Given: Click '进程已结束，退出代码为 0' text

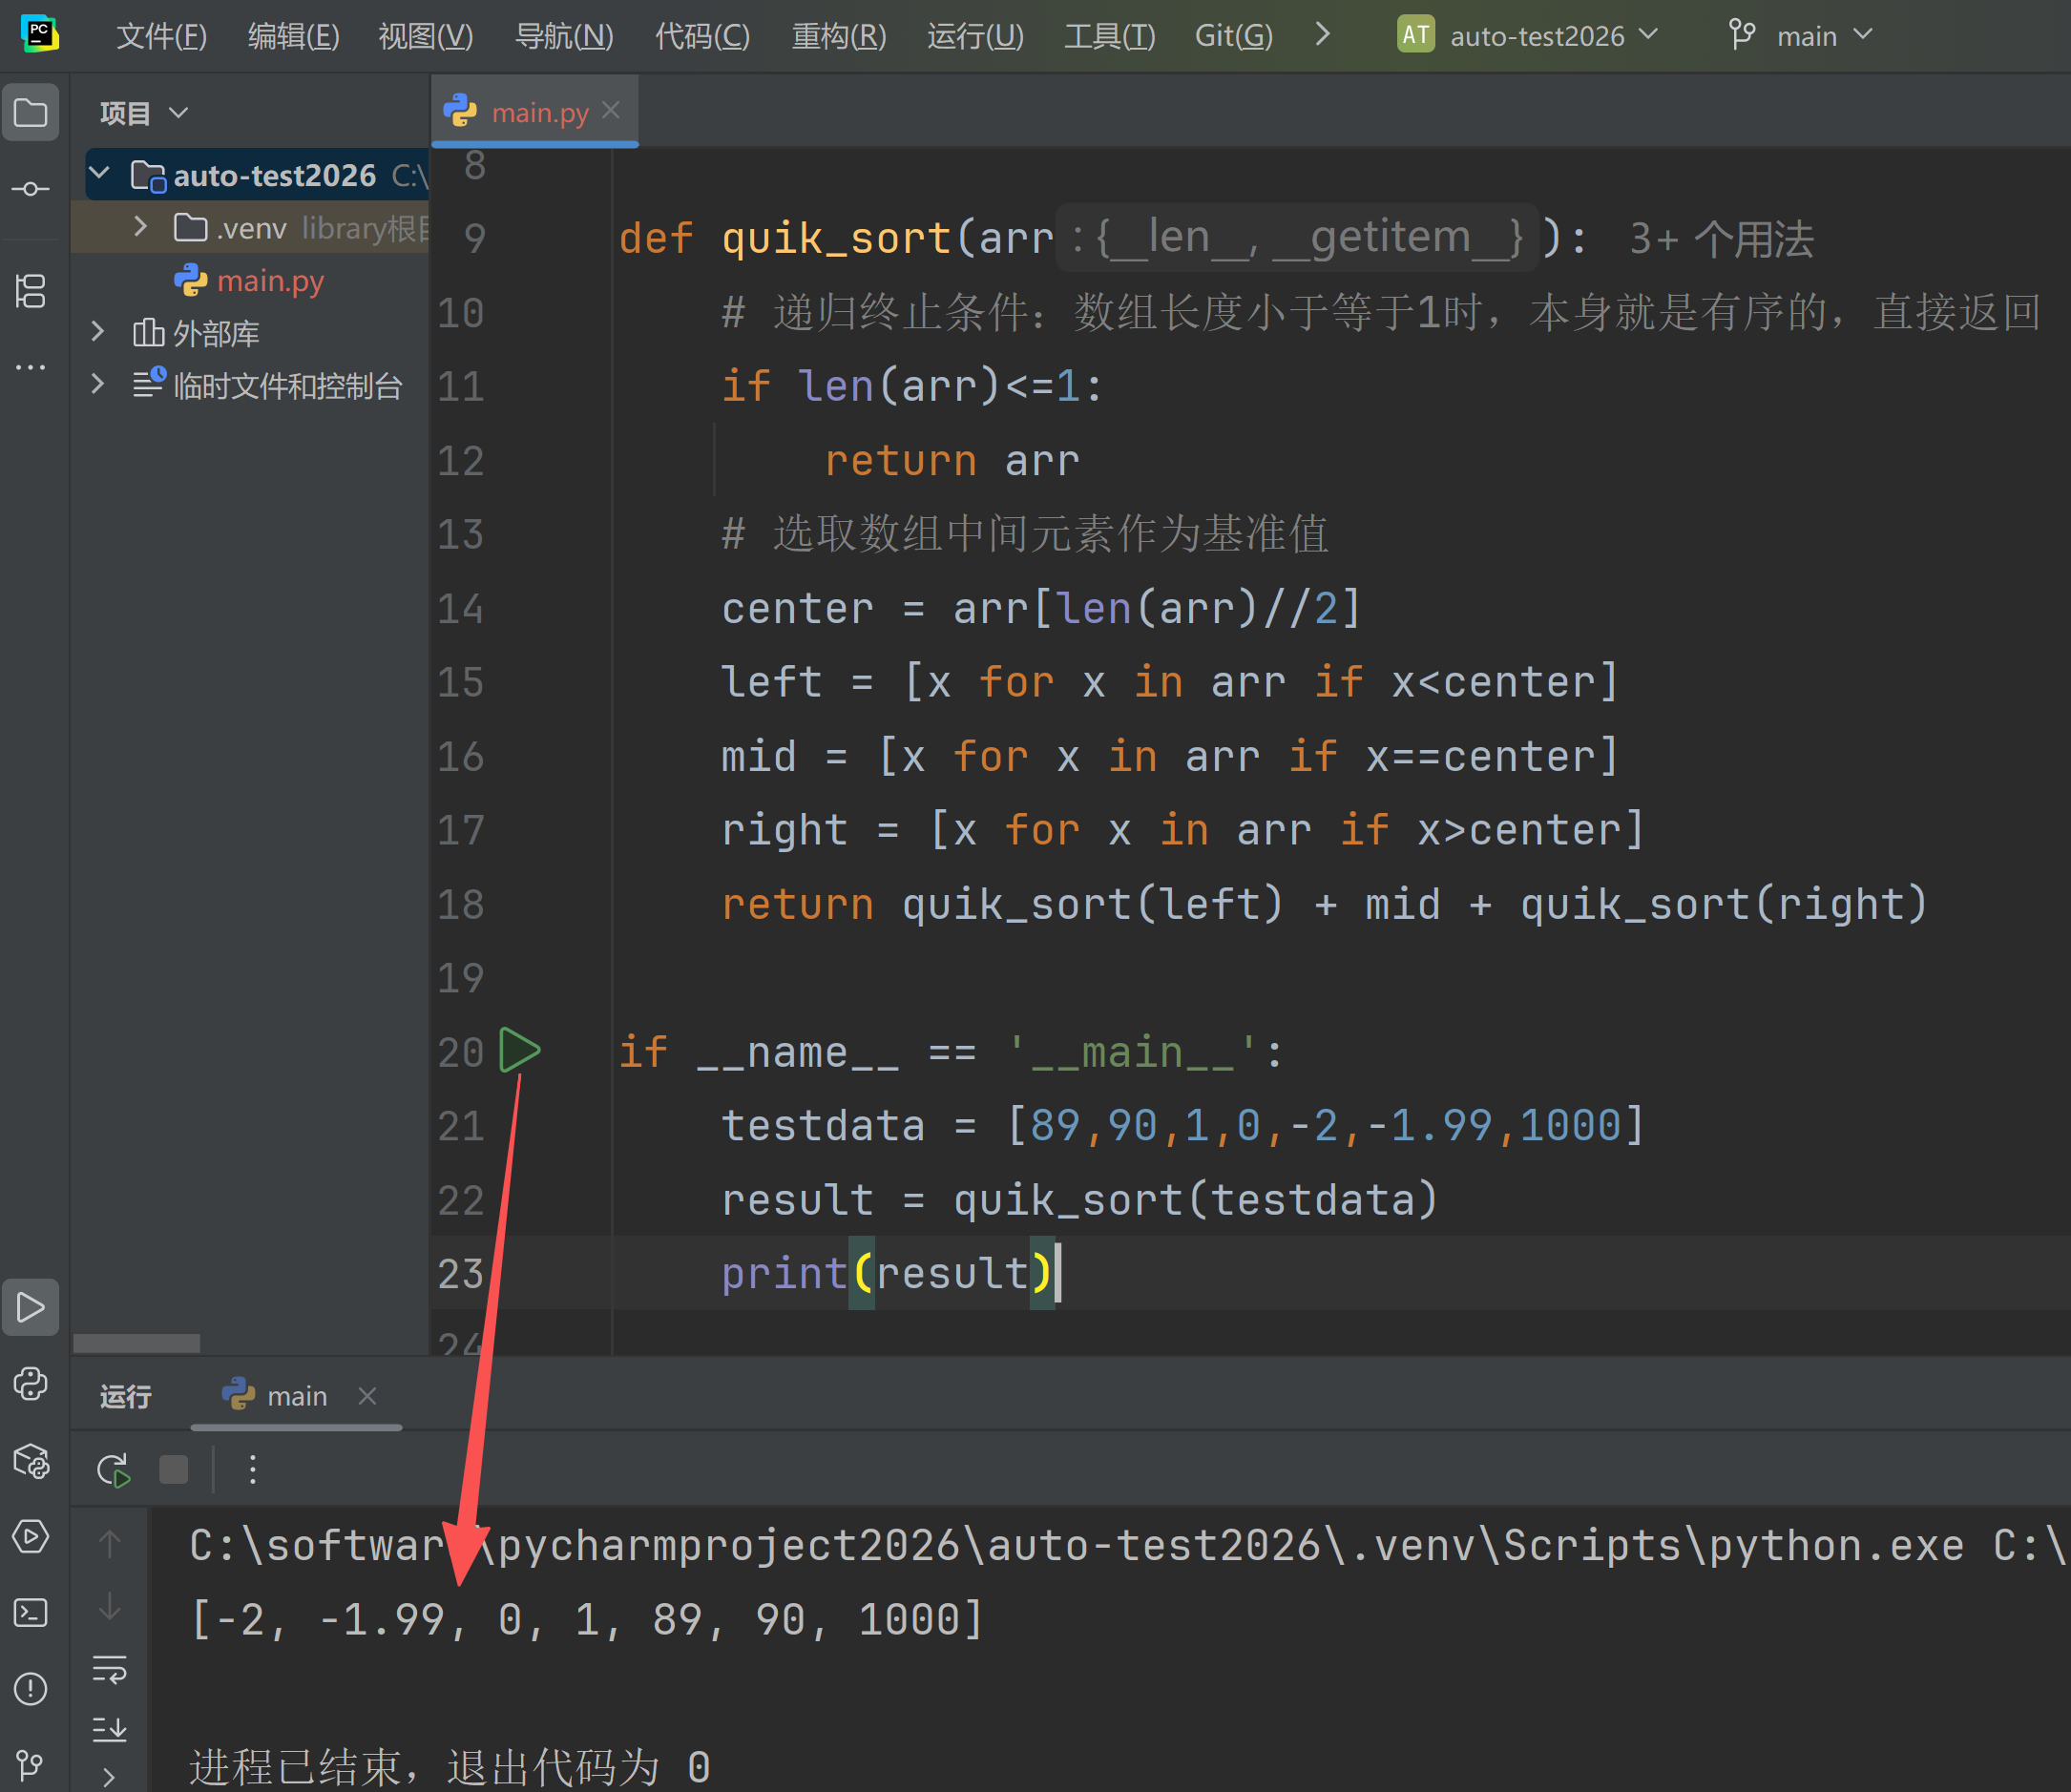Looking at the screenshot, I should [x=450, y=1767].
